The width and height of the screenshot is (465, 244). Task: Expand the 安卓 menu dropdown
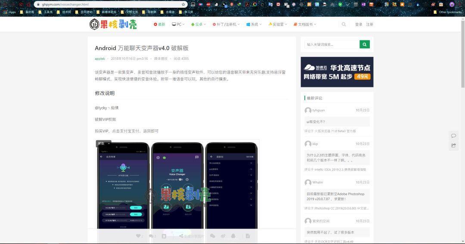(198, 25)
